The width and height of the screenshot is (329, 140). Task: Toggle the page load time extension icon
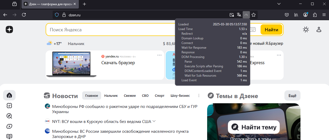246,15
